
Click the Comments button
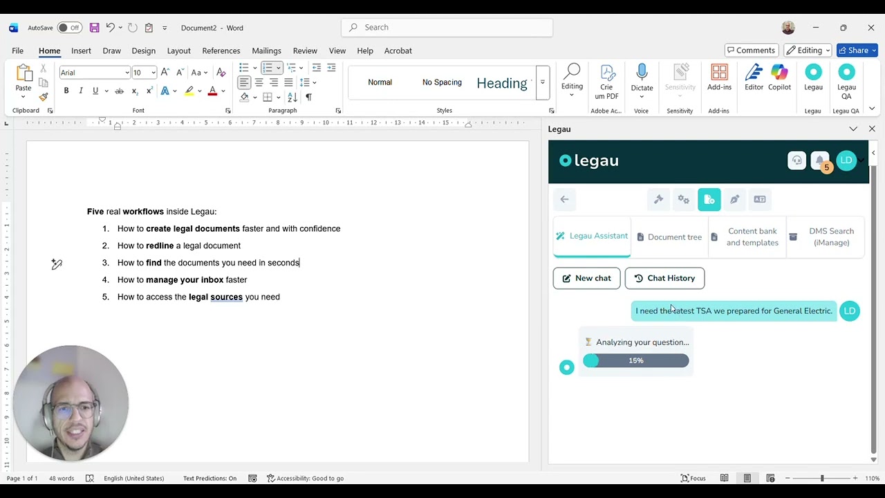click(x=751, y=50)
